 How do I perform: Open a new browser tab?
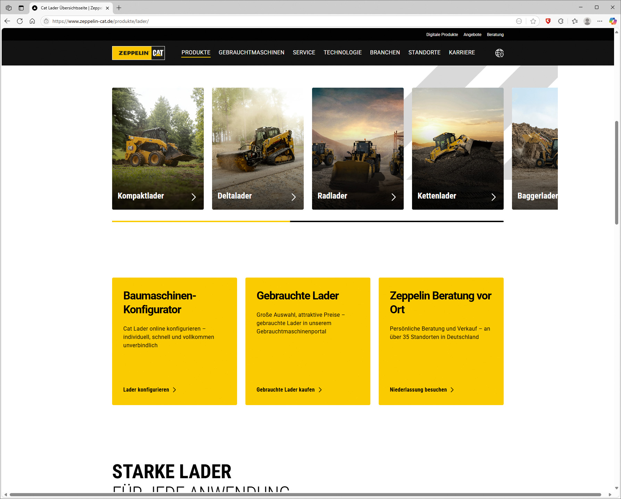click(119, 8)
